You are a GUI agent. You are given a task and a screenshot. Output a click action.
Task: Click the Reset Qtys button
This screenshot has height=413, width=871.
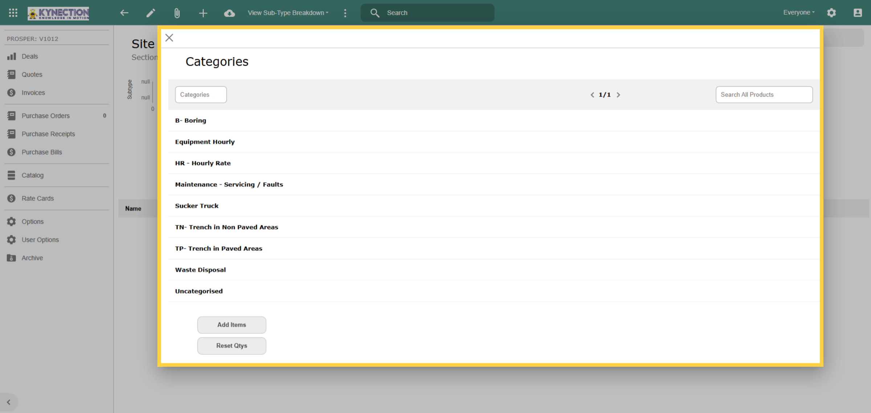[232, 346]
